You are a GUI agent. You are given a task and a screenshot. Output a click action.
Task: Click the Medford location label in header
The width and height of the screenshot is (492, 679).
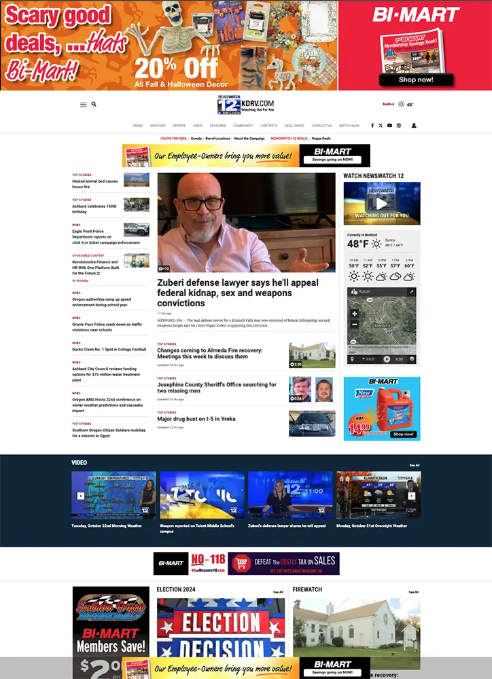coord(389,105)
